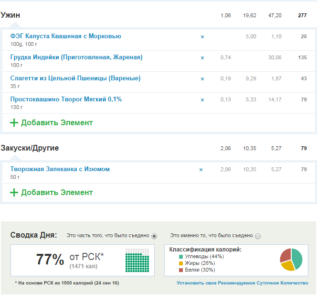Image resolution: width=317 pixels, height=306 pixels.
Task: Delete Грудка Индейки item with x icon
Action: tap(202, 58)
